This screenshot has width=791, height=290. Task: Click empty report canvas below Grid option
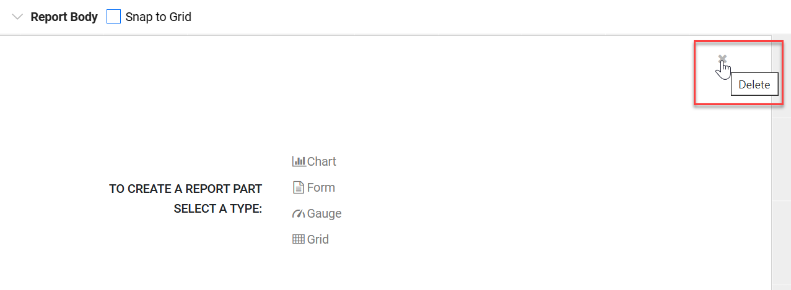point(384,269)
